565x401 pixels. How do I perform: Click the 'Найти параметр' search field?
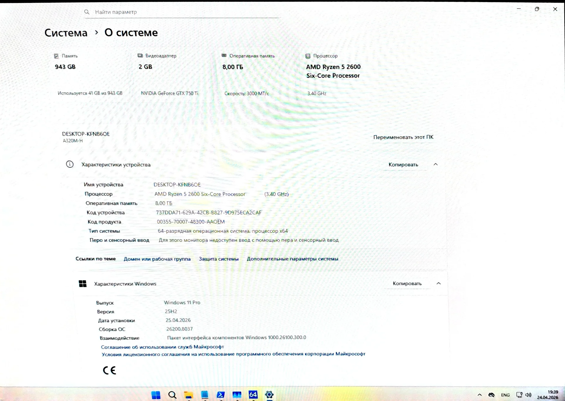click(182, 12)
